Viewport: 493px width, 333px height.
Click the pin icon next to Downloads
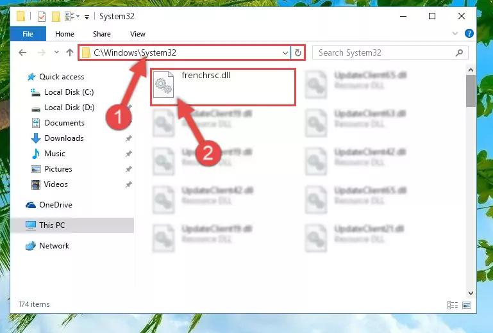[129, 138]
